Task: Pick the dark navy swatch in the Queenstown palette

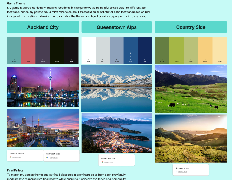Action: pyautogui.click(x=145, y=50)
